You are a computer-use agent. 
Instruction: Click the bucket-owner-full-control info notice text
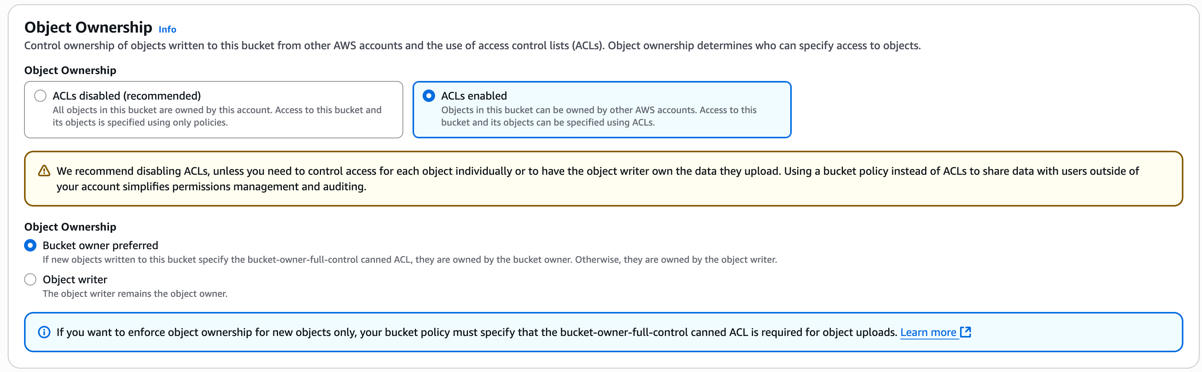(x=476, y=332)
